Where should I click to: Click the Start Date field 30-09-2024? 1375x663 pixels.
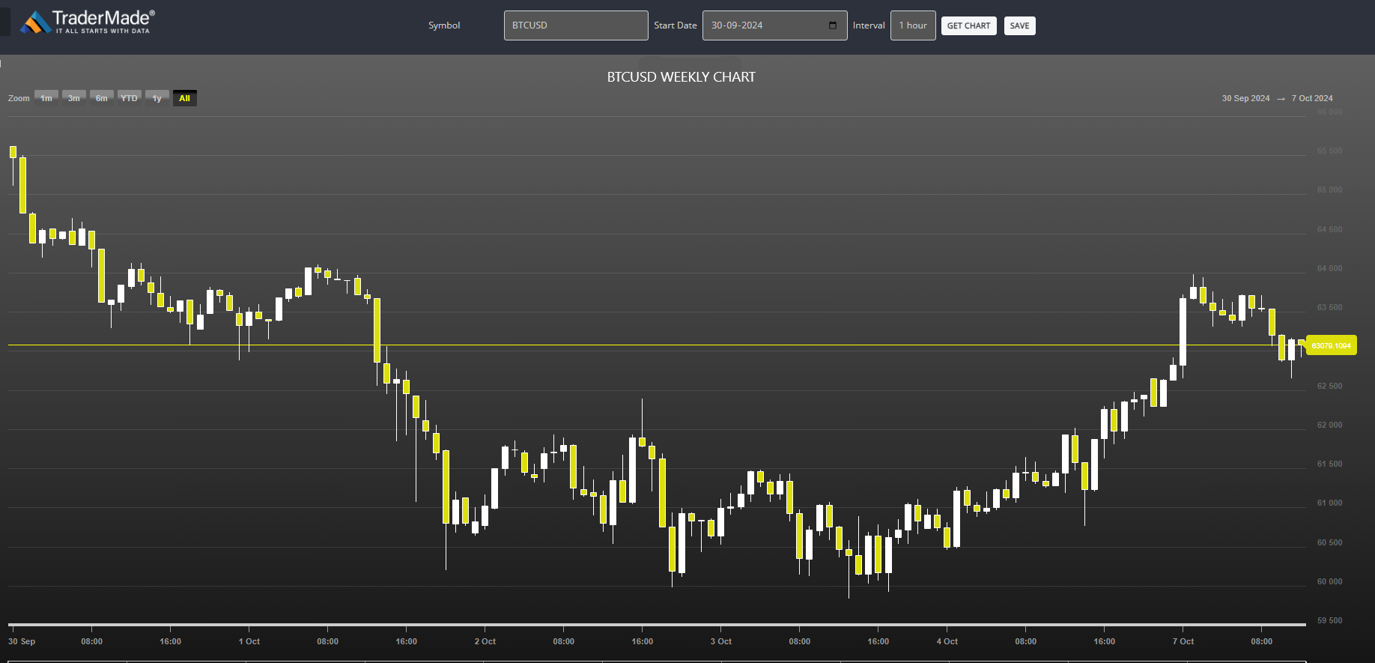[774, 25]
